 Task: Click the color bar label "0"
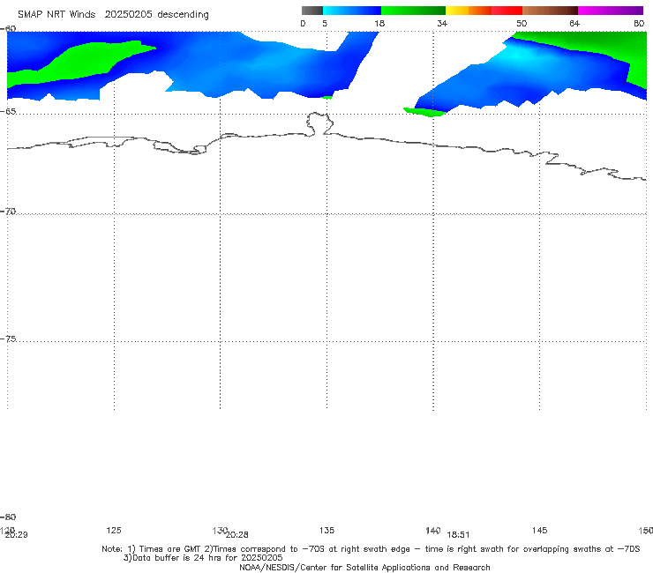pyautogui.click(x=303, y=23)
